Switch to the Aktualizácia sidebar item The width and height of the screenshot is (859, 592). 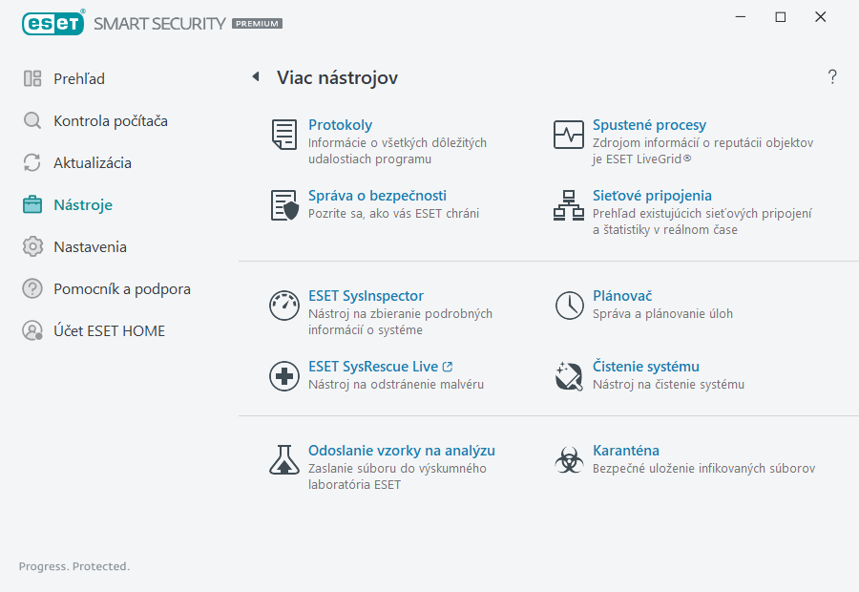pyautogui.click(x=92, y=162)
